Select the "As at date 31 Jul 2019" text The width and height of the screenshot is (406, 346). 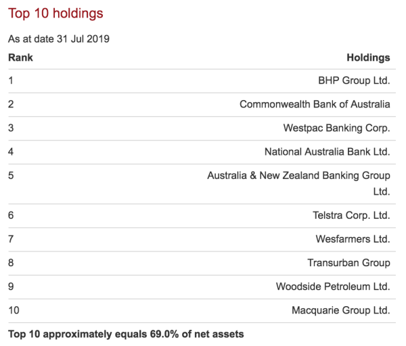point(59,39)
